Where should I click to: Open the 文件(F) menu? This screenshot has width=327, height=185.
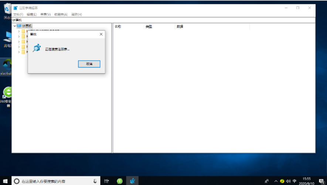[18, 14]
